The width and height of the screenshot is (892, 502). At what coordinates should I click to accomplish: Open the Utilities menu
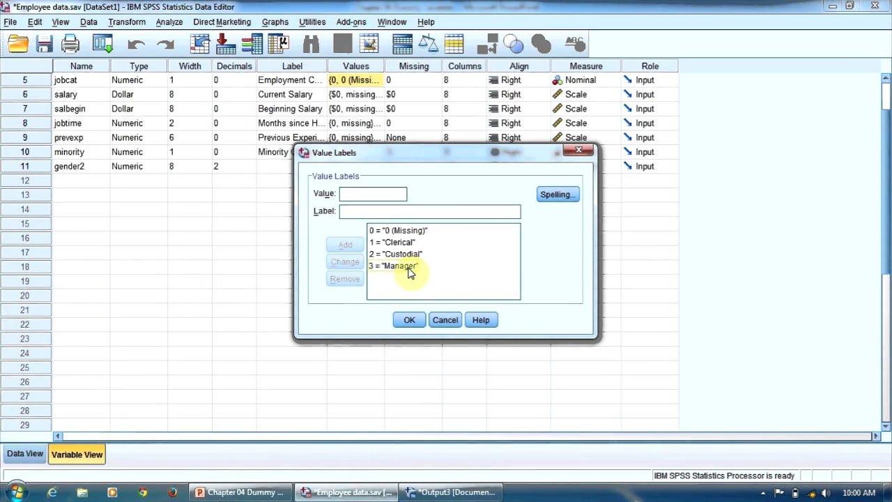click(x=312, y=22)
